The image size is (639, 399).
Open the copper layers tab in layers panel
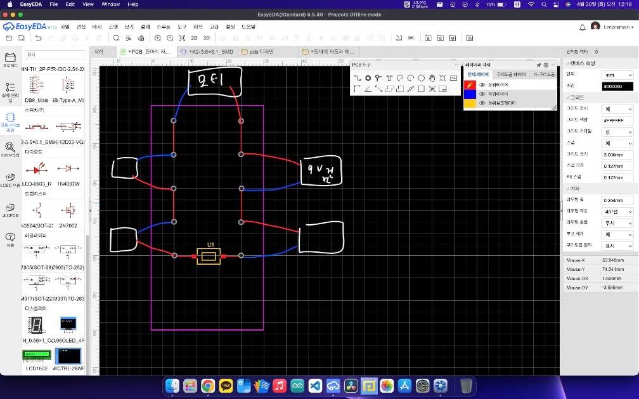pos(510,74)
